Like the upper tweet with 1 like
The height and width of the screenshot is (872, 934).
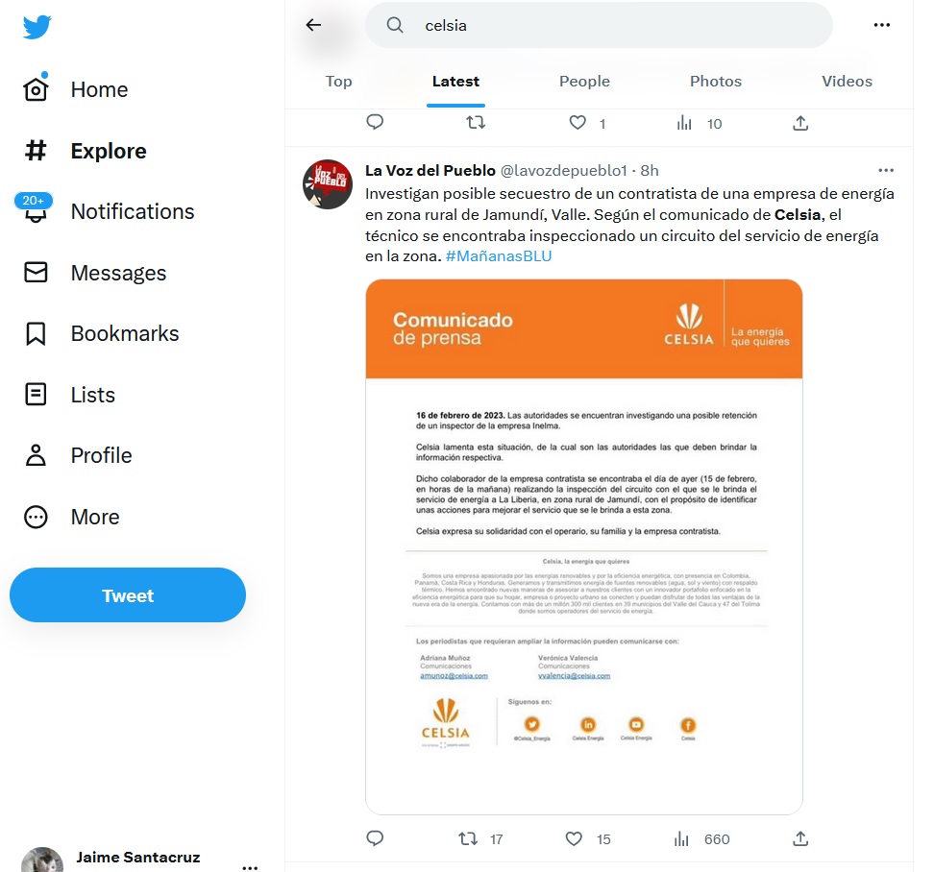pos(578,123)
